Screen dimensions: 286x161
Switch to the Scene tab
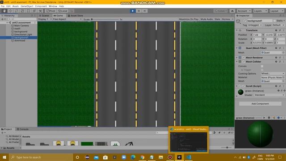[44, 16]
